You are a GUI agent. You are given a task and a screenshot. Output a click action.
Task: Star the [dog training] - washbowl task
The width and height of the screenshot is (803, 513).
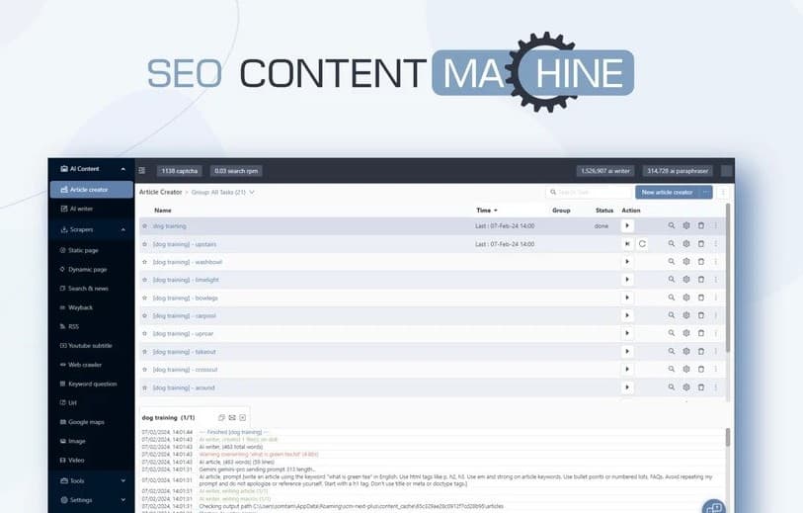click(145, 262)
